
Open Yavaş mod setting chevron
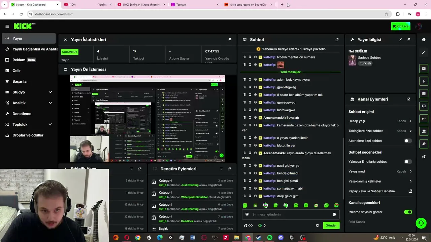tap(410, 171)
